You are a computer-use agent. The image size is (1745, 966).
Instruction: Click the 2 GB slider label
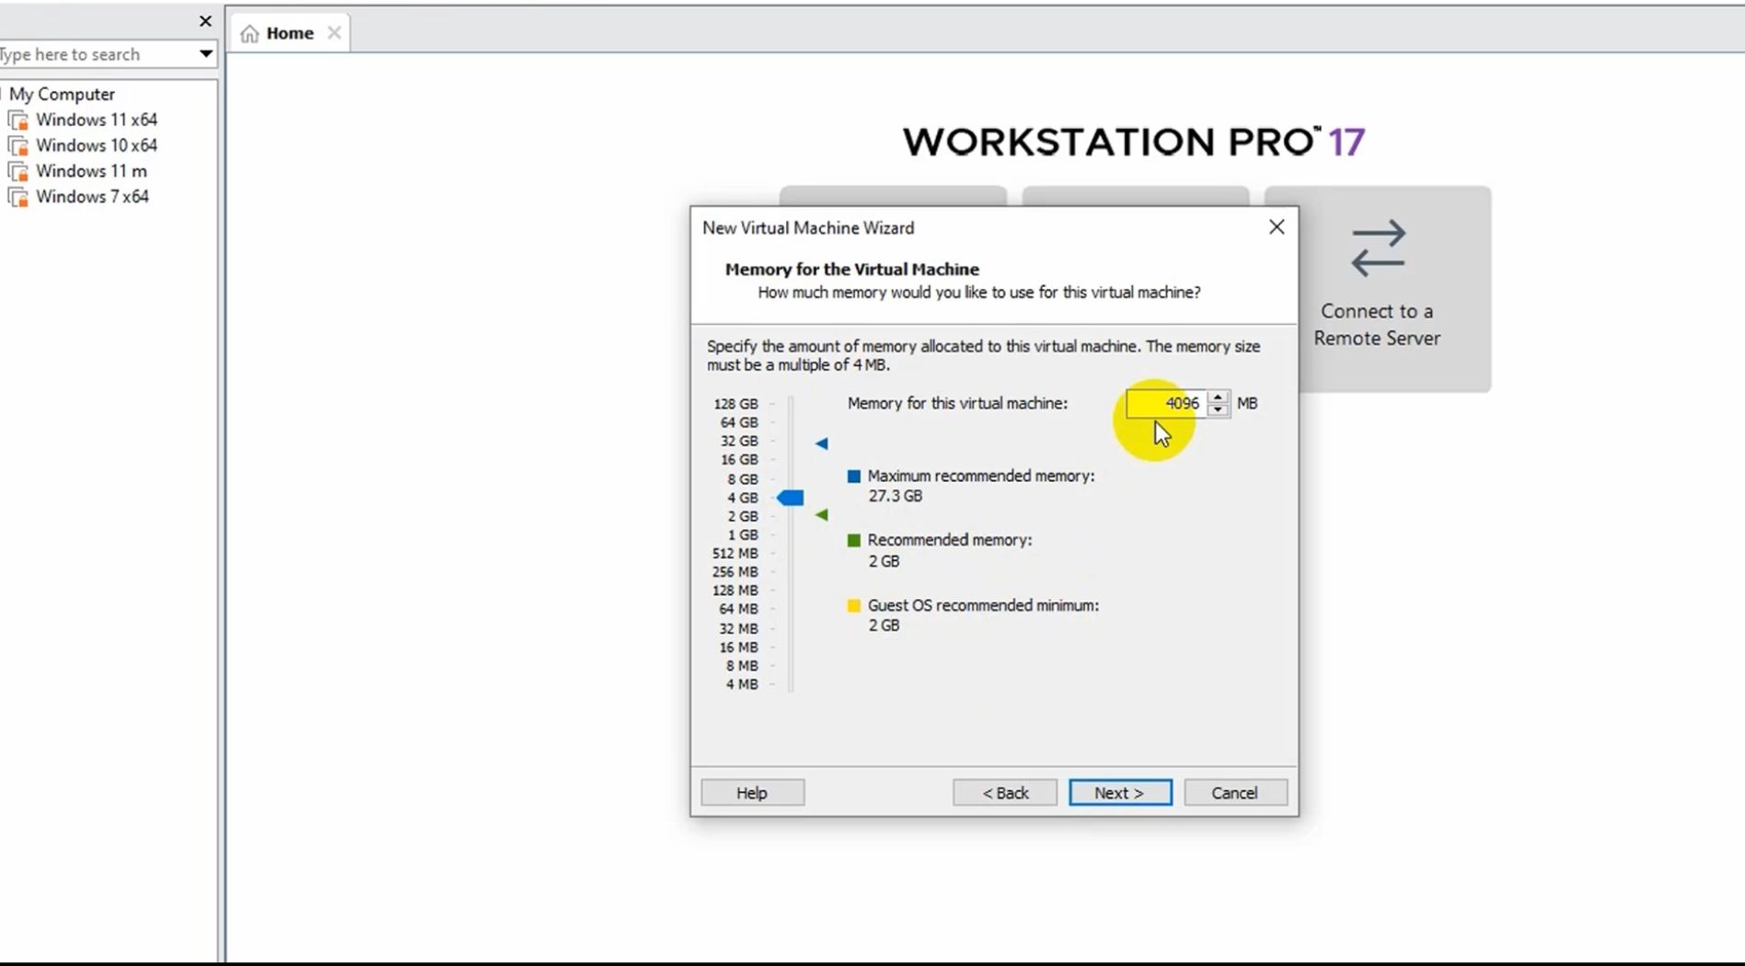[x=743, y=516]
